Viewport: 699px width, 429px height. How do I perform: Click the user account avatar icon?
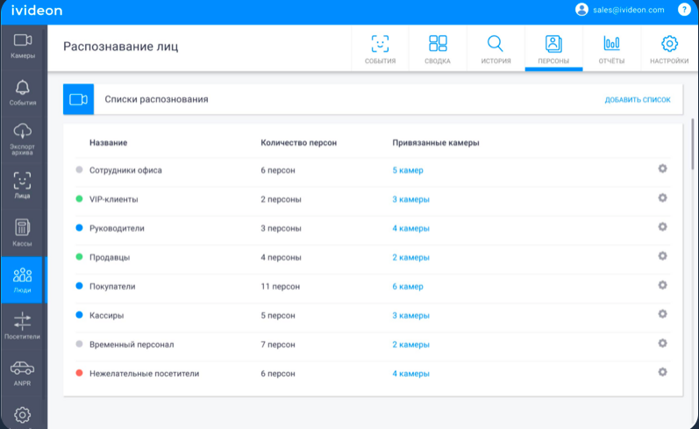coord(581,10)
